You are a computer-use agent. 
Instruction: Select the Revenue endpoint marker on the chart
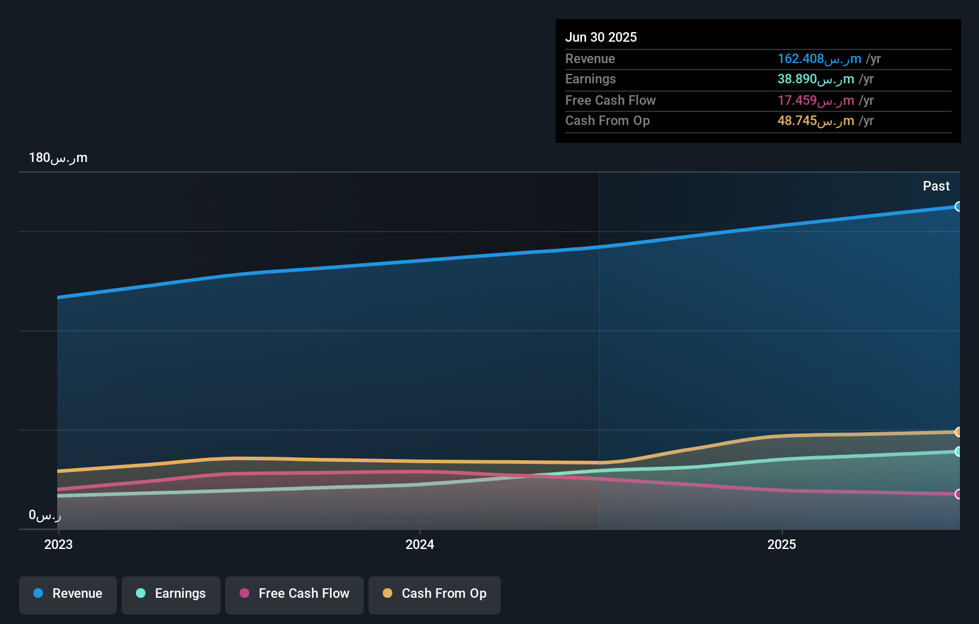tap(958, 207)
